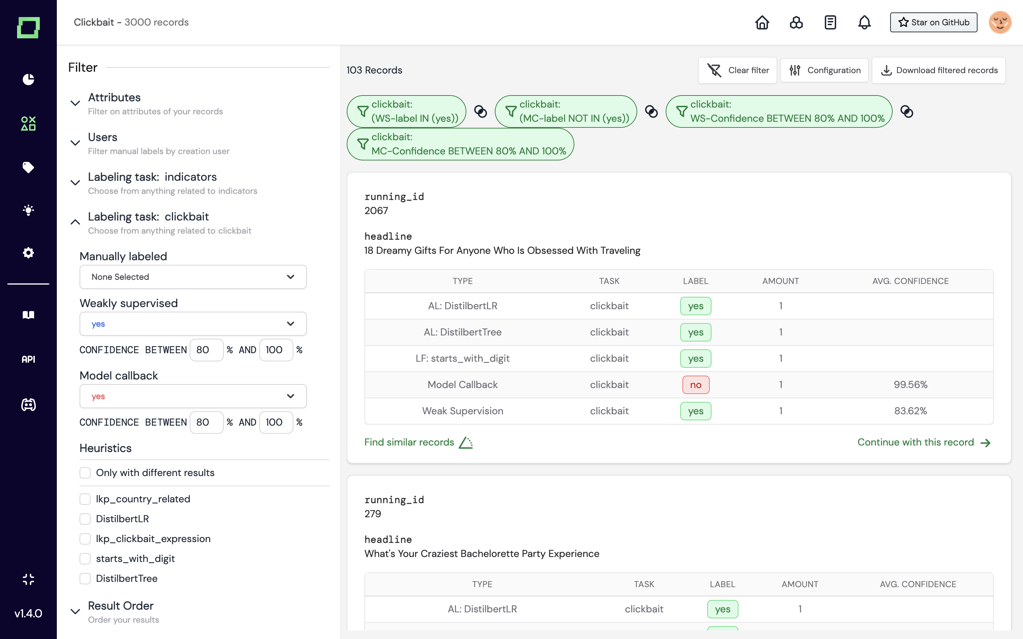The width and height of the screenshot is (1023, 639).
Task: Open the API page in sidebar
Action: pyautogui.click(x=28, y=359)
